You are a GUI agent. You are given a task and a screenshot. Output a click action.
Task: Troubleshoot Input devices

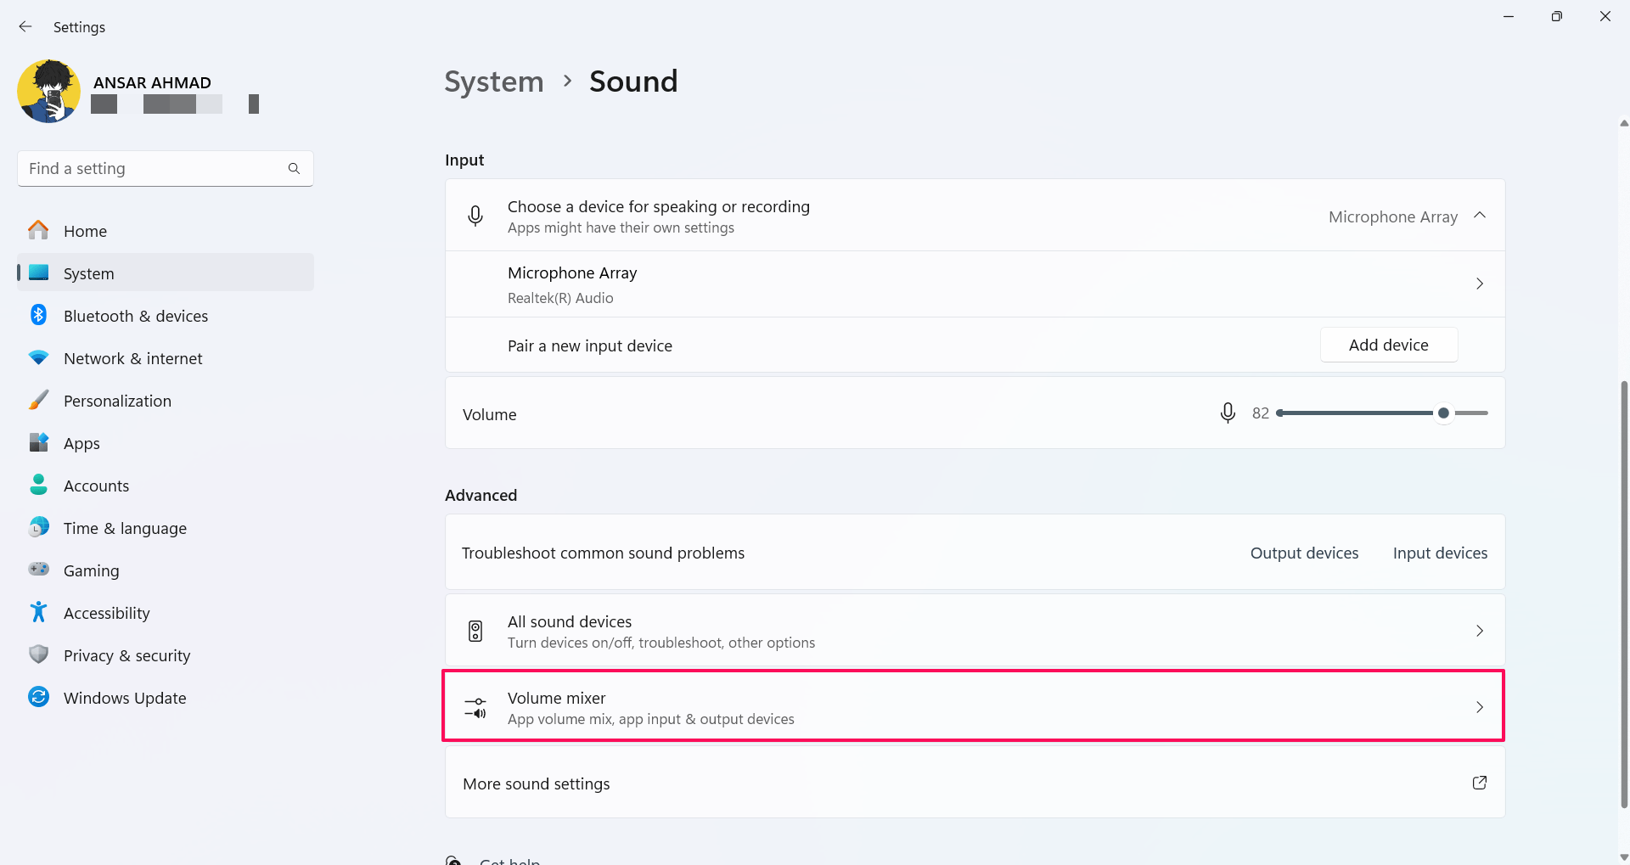coord(1440,553)
